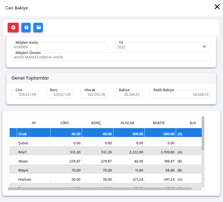Viewport: 223px width, 202px height.
Task: Click the Müşteri Ünvanı field
Action: [111, 57]
